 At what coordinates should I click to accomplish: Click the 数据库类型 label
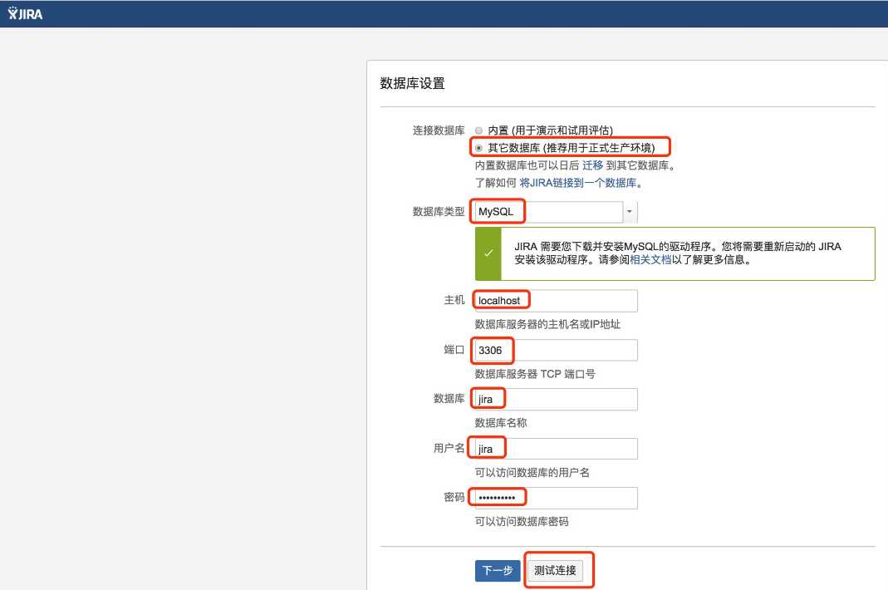439,211
